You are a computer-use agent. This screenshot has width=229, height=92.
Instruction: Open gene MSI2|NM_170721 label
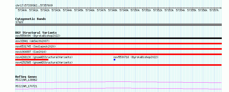(x=26, y=86)
